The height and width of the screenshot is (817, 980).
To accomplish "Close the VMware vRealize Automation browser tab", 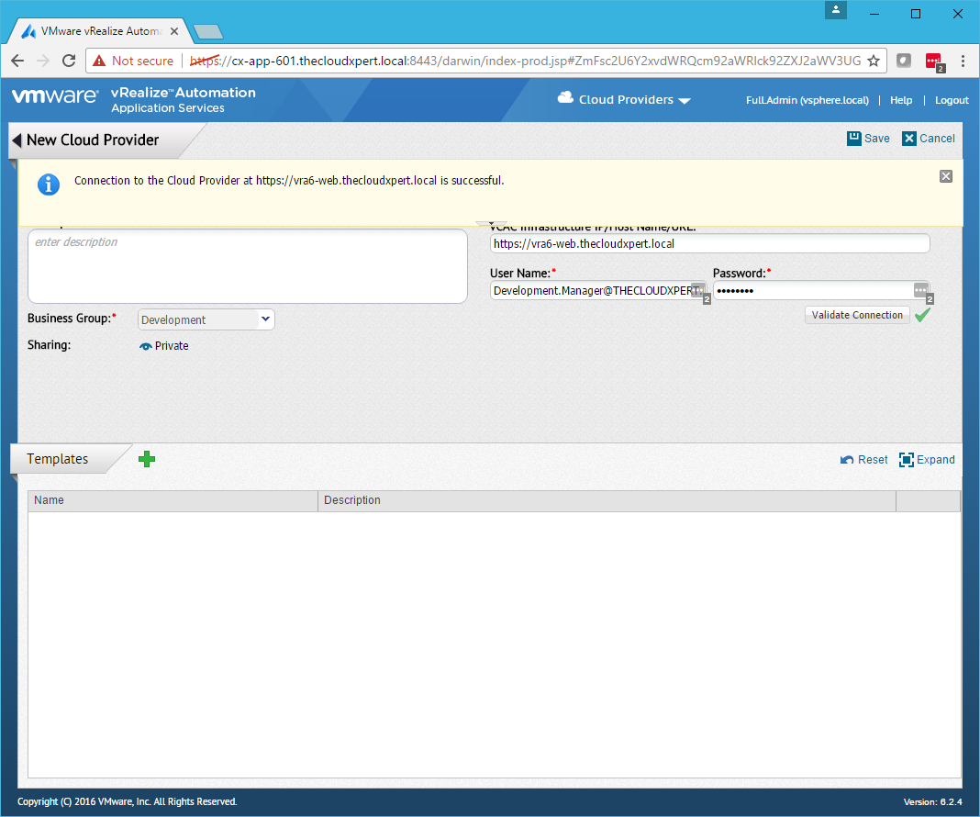I will point(174,31).
